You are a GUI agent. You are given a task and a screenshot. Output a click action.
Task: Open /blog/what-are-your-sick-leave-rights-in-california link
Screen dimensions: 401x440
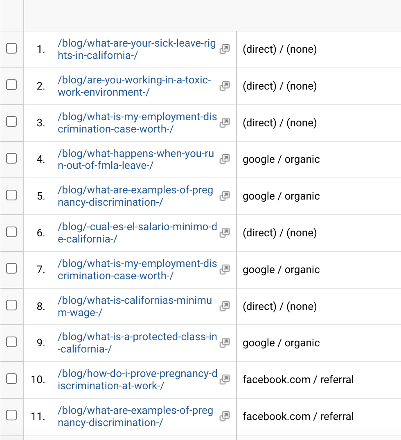click(x=137, y=49)
